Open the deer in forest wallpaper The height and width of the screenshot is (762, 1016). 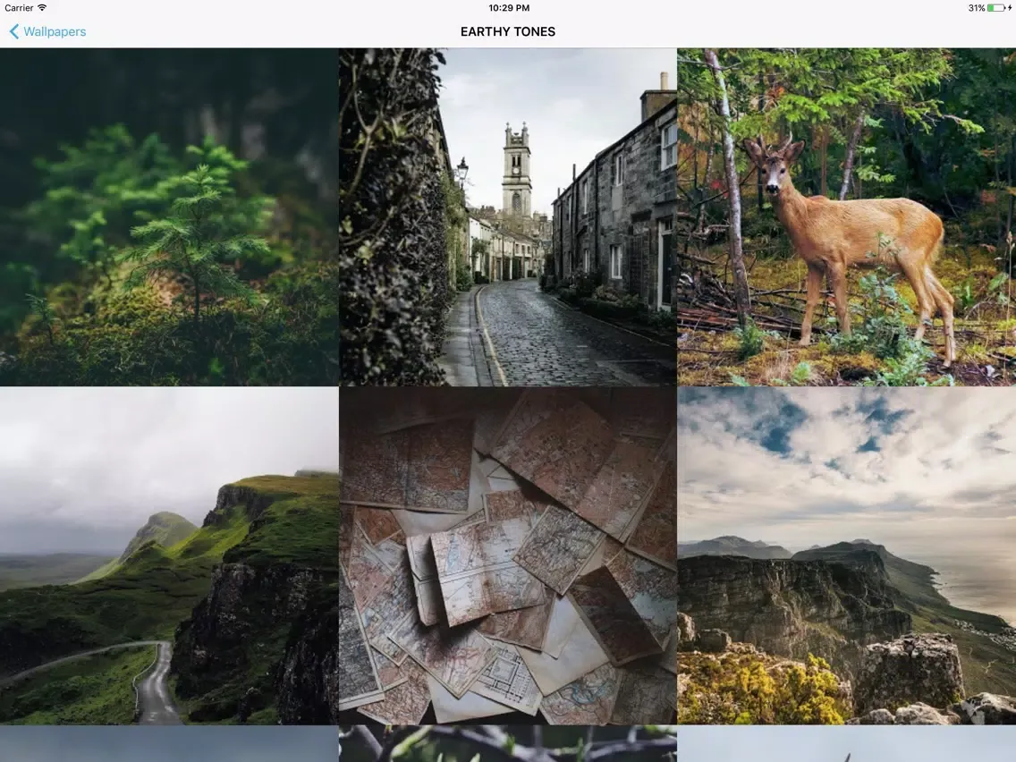point(847,216)
